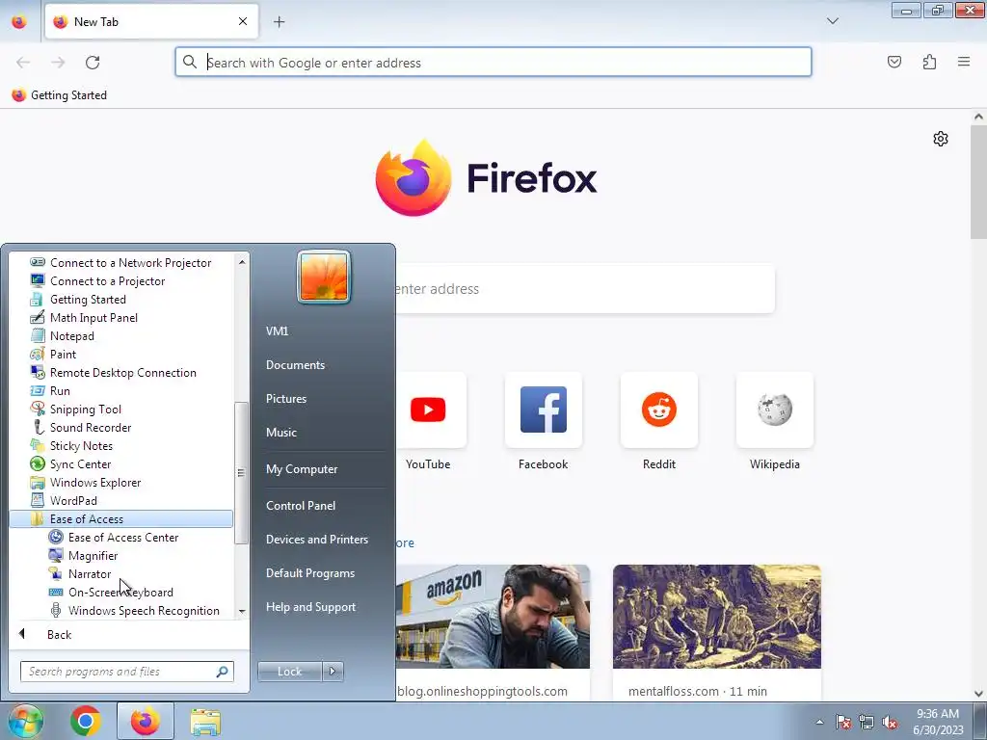Click the Windows Start orb
987x740 pixels.
click(x=24, y=721)
